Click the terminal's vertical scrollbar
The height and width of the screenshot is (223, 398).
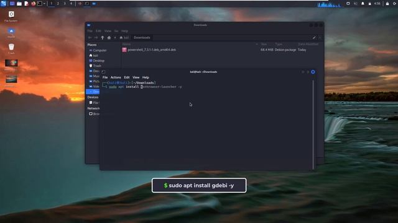tap(313, 125)
